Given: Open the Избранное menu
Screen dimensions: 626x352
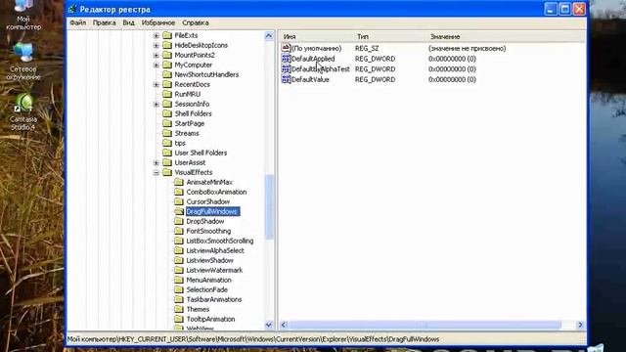Looking at the screenshot, I should (x=158, y=22).
